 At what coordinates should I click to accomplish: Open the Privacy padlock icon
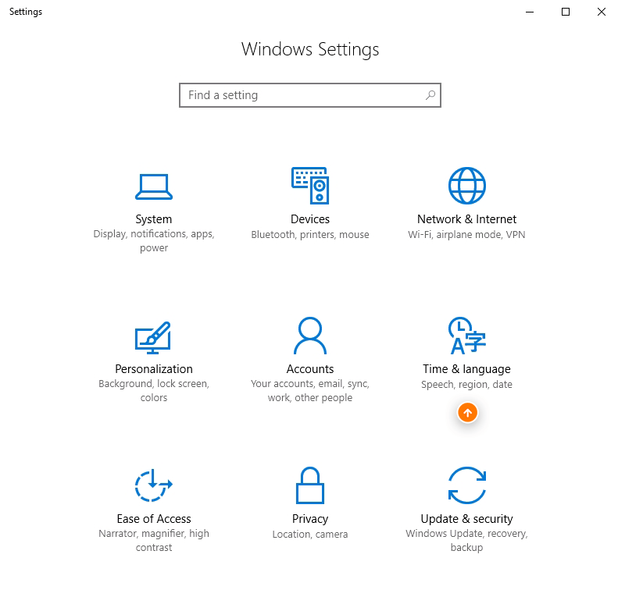pos(310,485)
